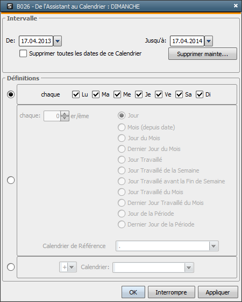
Task: Toggle Supprimer toutes les dates checkbox
Action: (23, 53)
